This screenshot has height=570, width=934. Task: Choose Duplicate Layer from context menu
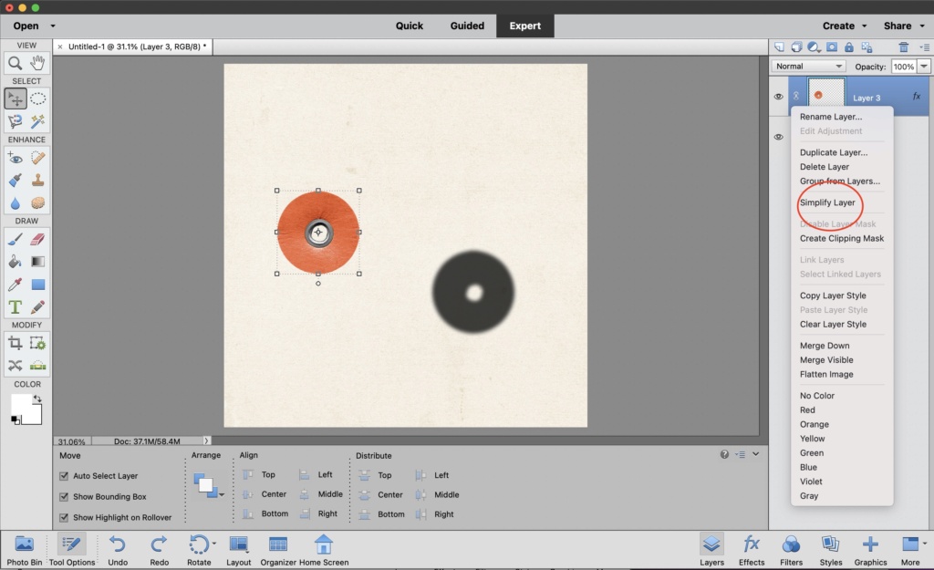tap(834, 152)
